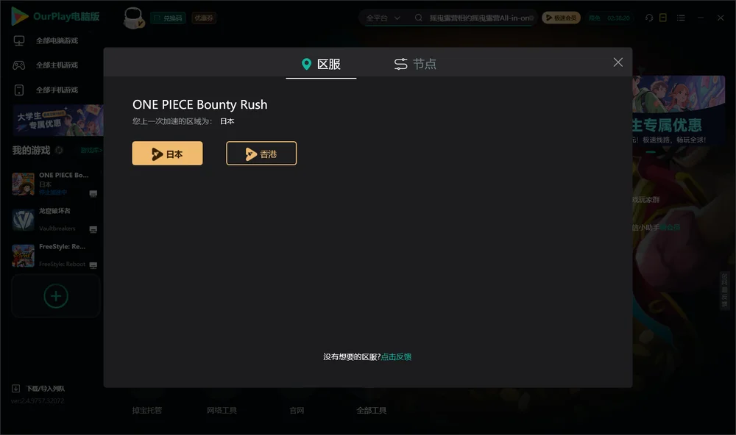The image size is (736, 435).
Task: Click the 极速会员 membership button
Action: [561, 18]
